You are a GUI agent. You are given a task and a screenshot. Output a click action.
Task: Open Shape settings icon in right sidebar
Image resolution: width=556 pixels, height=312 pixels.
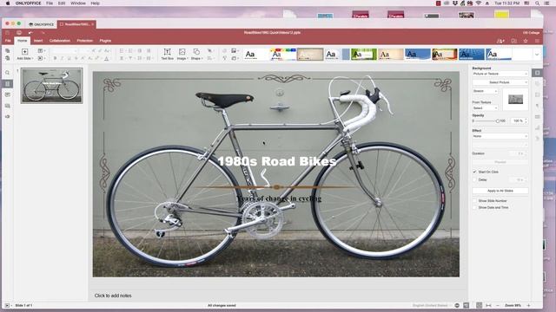pos(537,84)
